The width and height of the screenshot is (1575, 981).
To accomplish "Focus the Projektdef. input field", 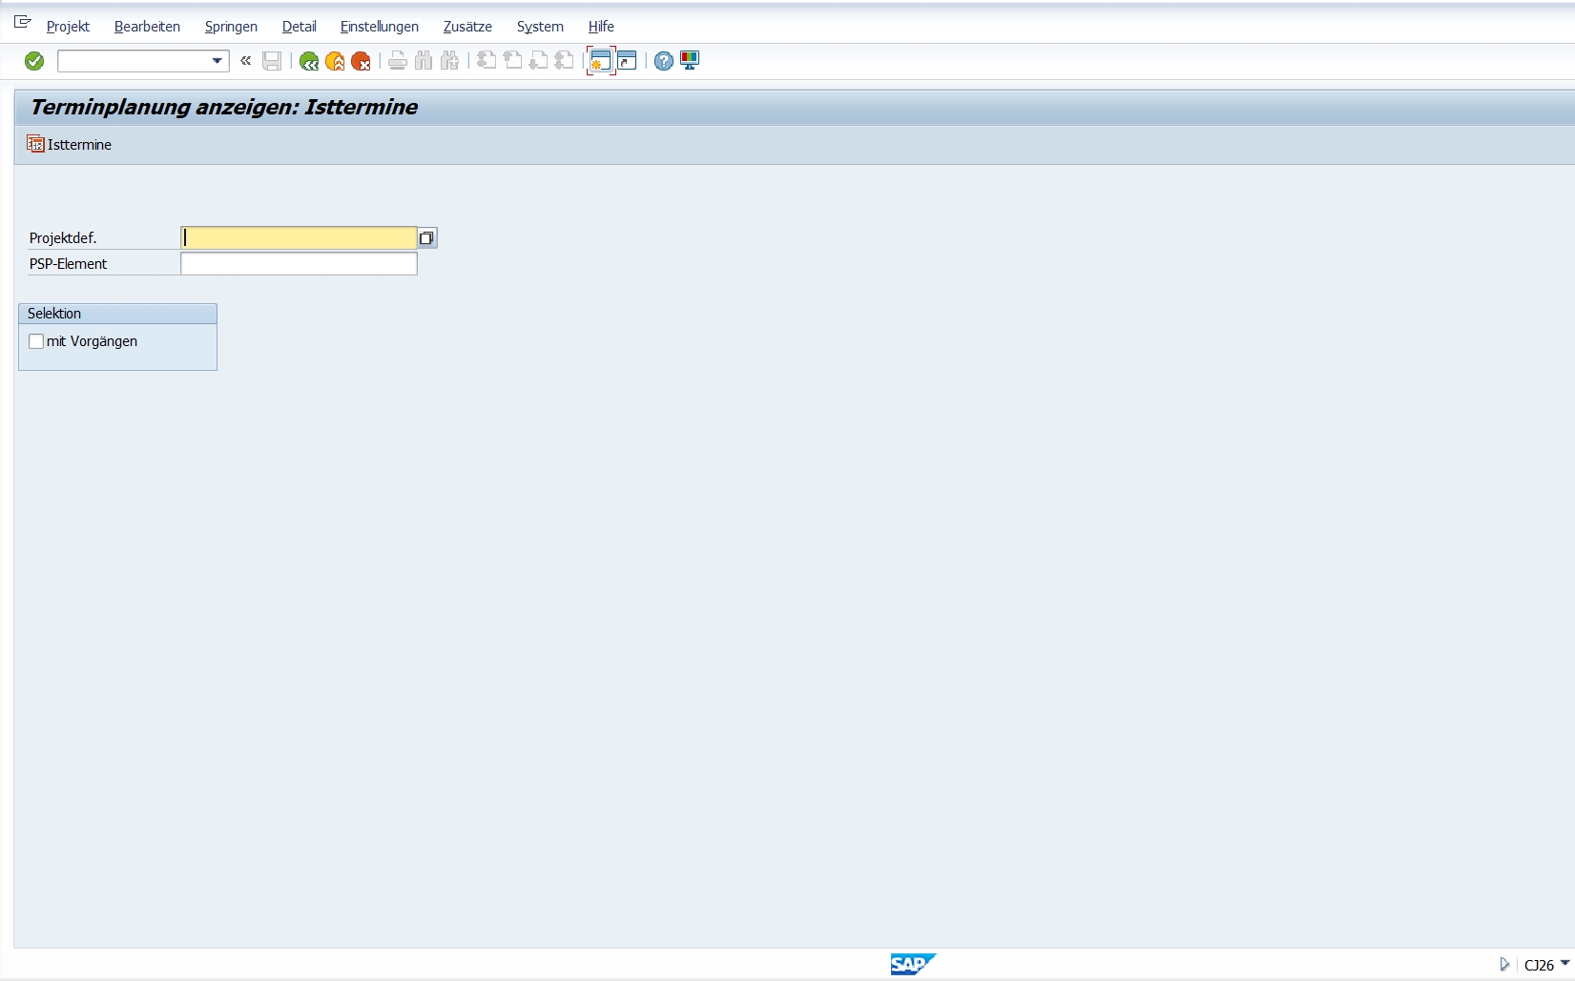I will tap(299, 238).
